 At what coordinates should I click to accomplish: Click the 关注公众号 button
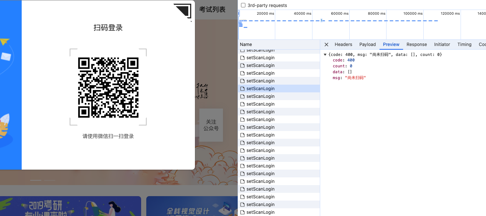pyautogui.click(x=211, y=125)
